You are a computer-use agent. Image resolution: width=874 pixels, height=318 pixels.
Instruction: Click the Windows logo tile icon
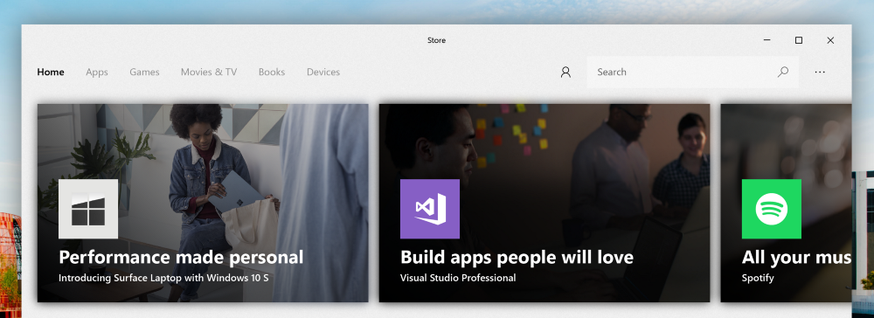point(88,209)
